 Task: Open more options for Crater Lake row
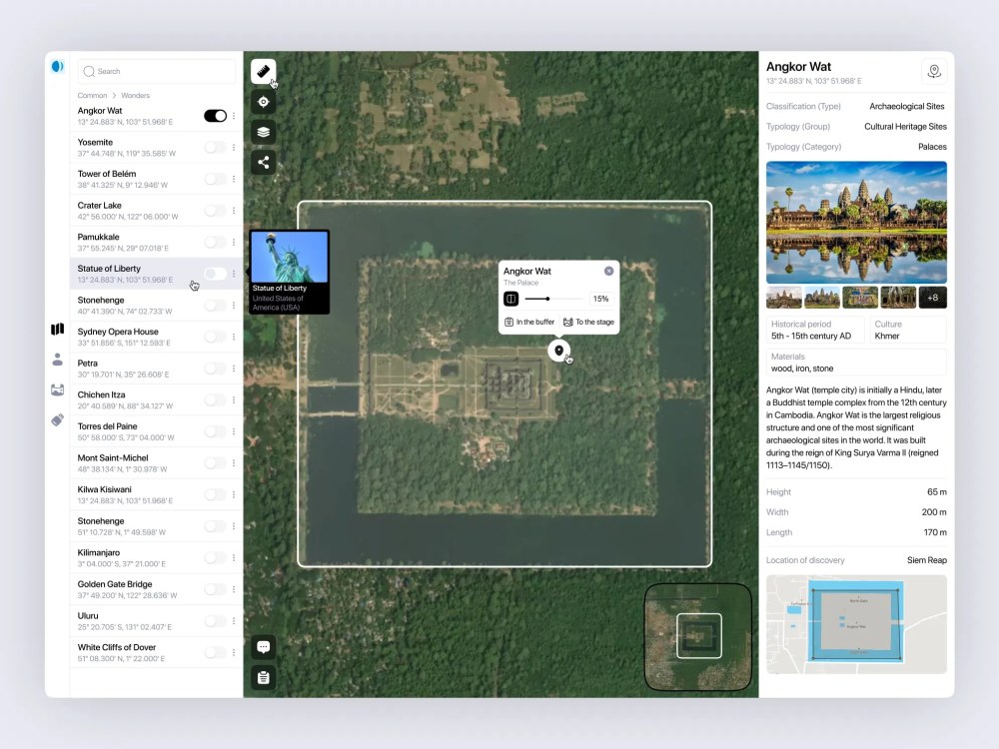click(234, 210)
